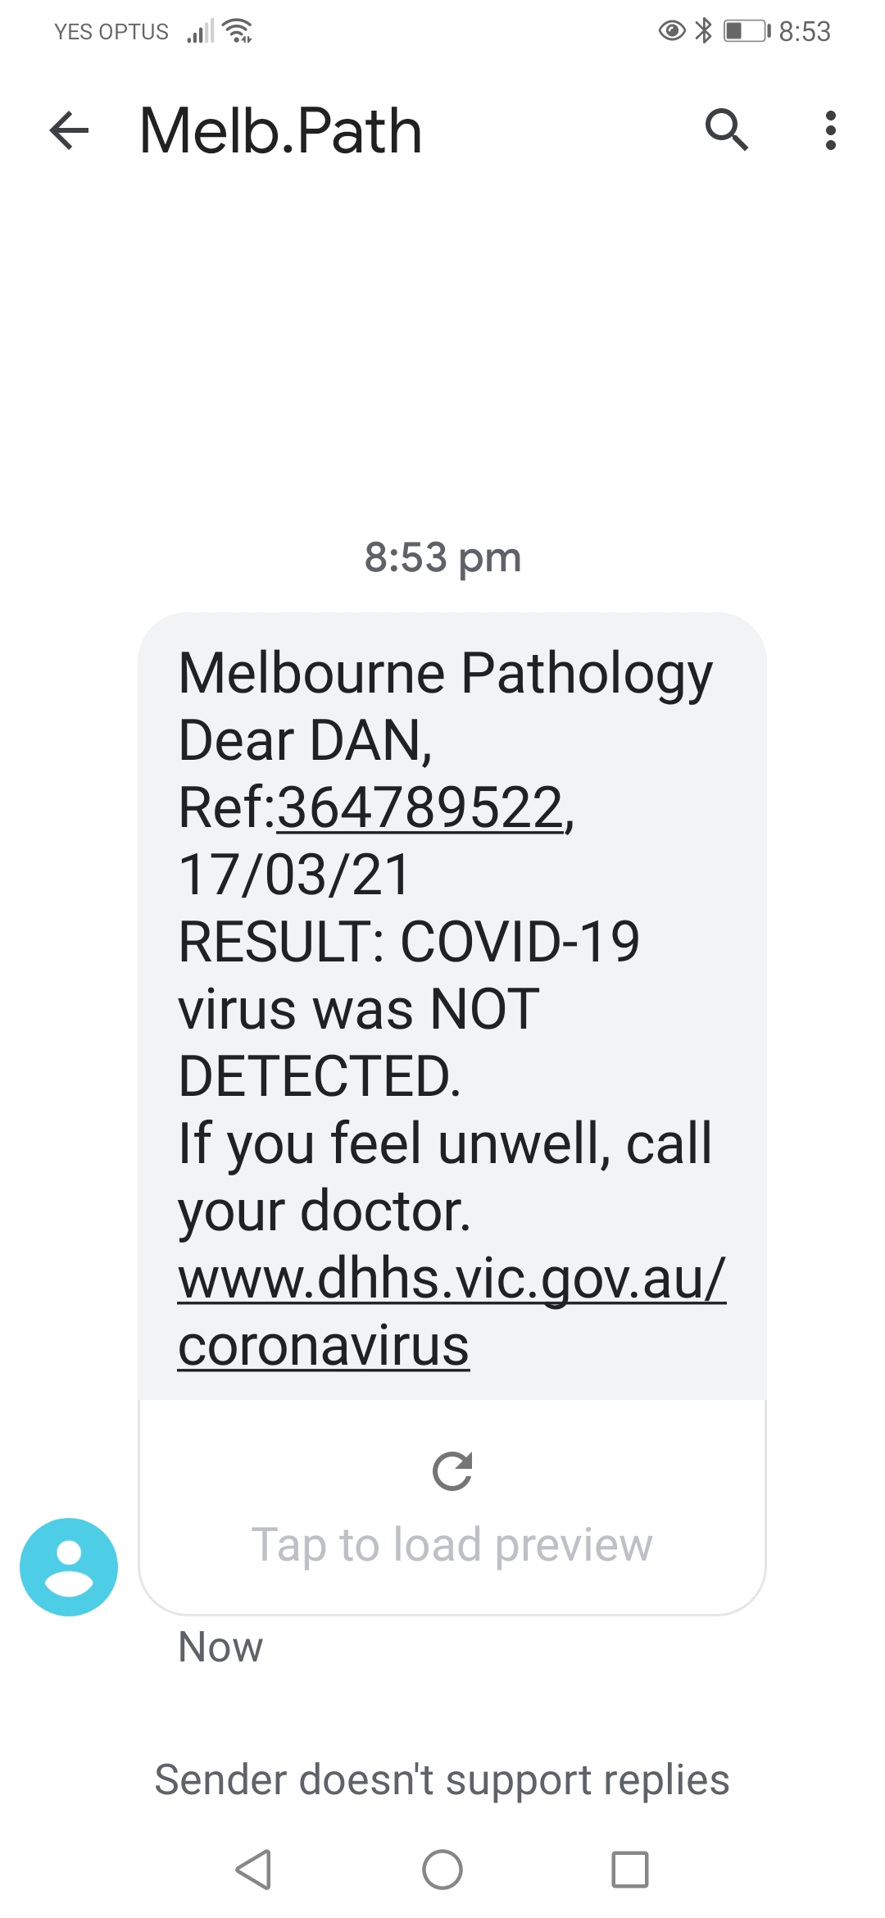
Task: Tap the Wi-Fi status icon
Action: pos(238,31)
